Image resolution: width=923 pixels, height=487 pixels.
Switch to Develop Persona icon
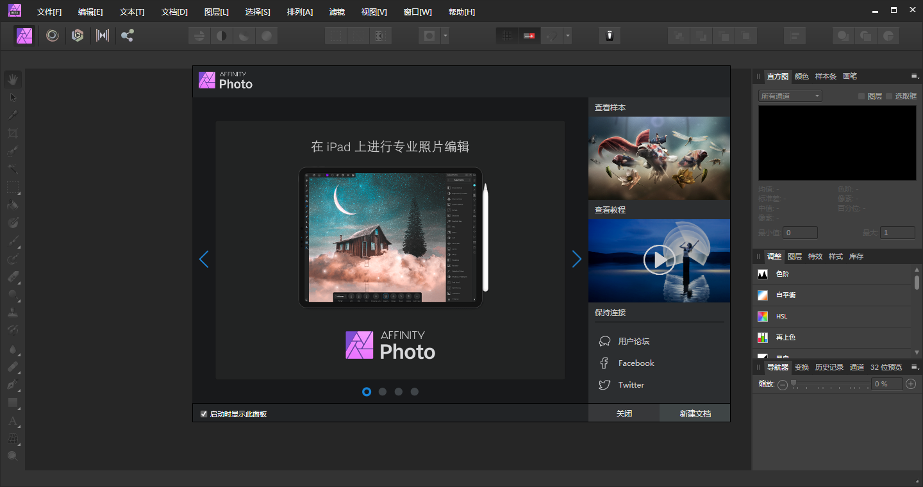(78, 35)
